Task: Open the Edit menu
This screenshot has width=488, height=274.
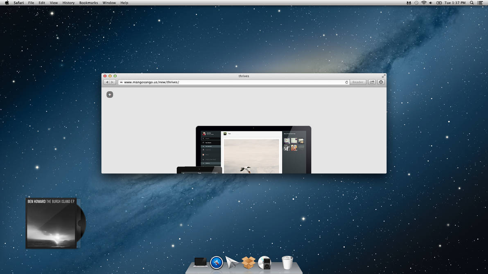Action: 42,3
